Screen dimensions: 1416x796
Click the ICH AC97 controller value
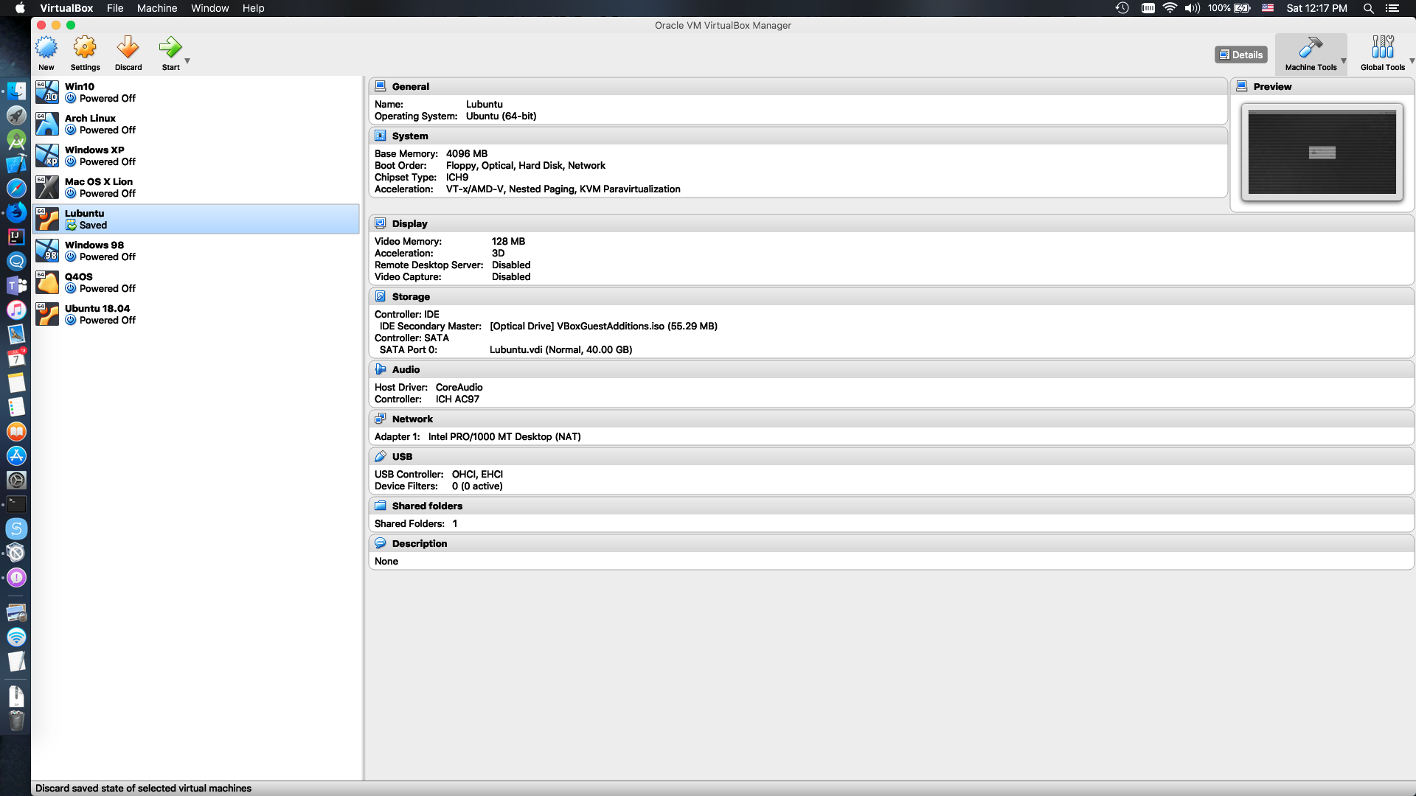457,399
